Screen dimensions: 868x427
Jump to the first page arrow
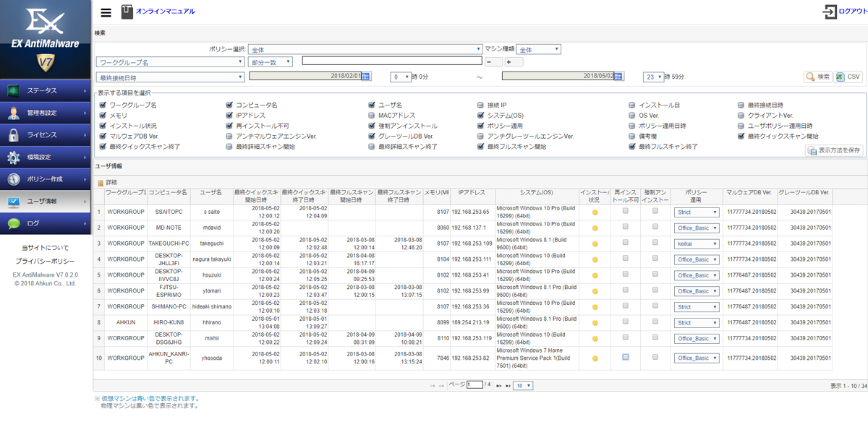[x=433, y=386]
